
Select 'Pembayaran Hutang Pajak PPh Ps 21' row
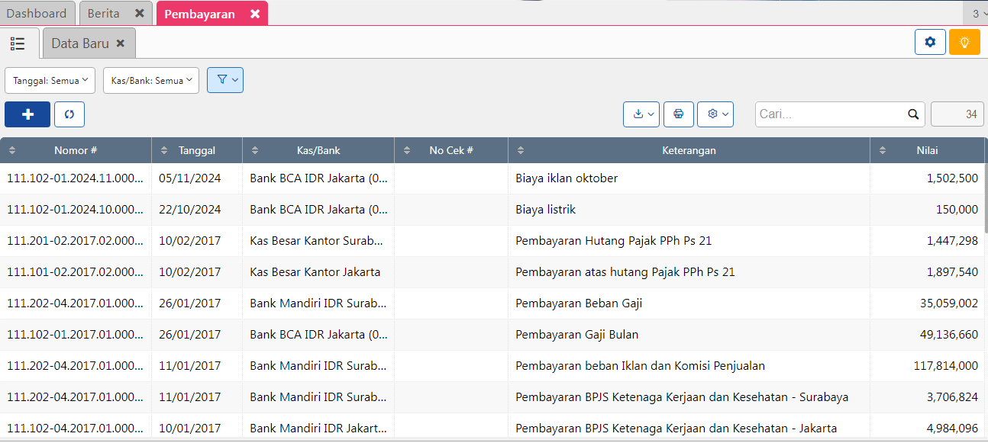click(x=492, y=241)
